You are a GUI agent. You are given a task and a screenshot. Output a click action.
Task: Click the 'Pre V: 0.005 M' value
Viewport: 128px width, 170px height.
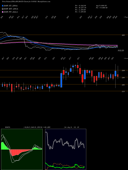101,7
